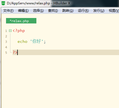Screen dimensions: 119x108
Task: Open the 编辑(E) menu
Action: point(23,11)
